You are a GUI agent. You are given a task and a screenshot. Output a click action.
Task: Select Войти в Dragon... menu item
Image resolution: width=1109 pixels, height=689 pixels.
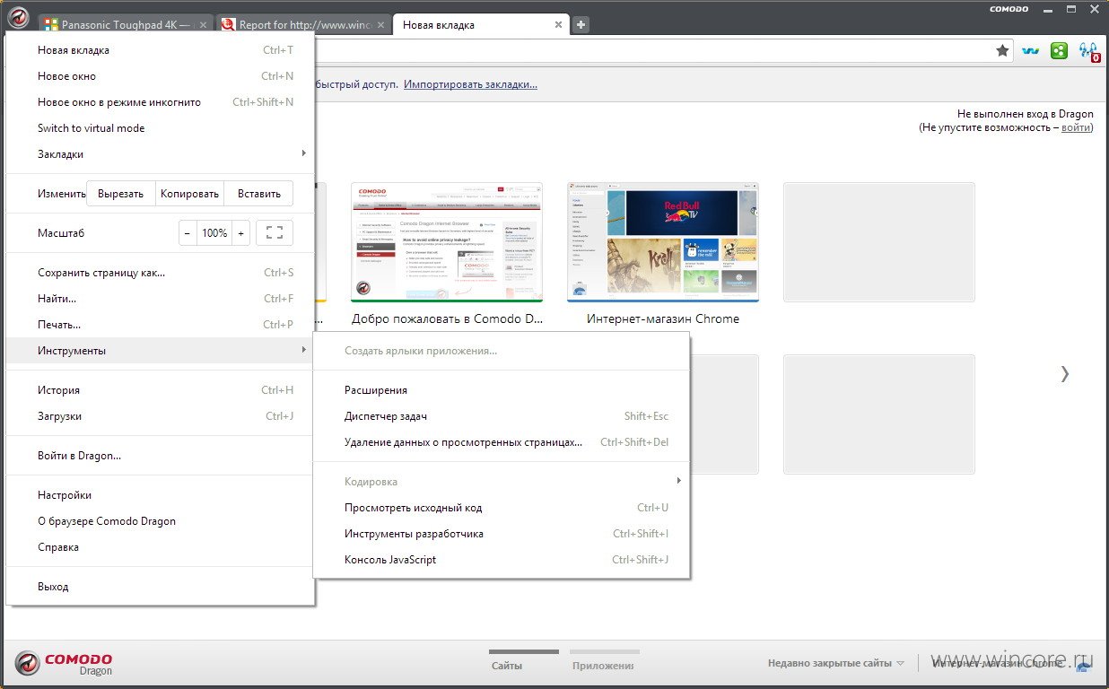pyautogui.click(x=160, y=456)
